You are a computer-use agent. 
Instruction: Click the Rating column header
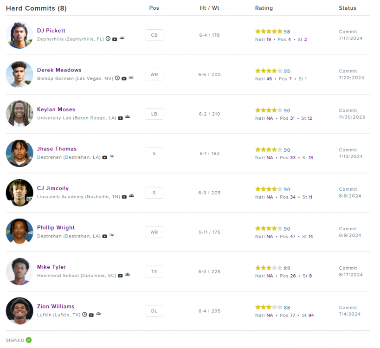(x=264, y=8)
